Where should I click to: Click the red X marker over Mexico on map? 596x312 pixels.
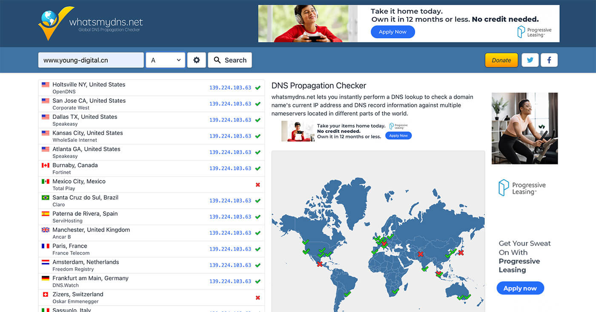click(320, 264)
